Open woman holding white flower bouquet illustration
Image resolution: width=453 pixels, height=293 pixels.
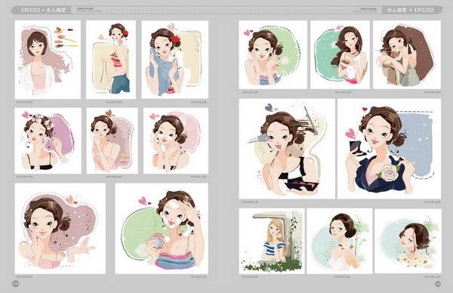point(408,242)
